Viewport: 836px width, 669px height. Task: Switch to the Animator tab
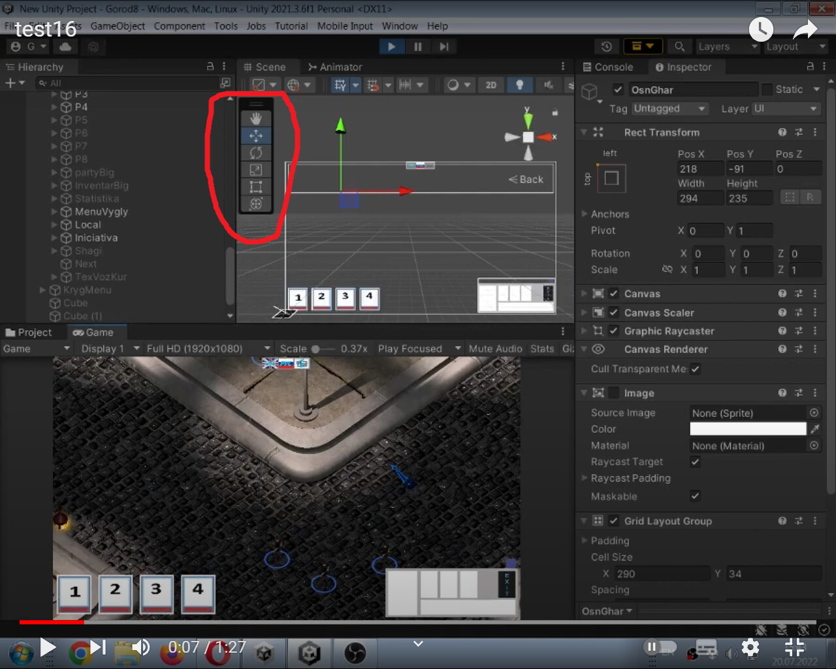[x=335, y=67]
